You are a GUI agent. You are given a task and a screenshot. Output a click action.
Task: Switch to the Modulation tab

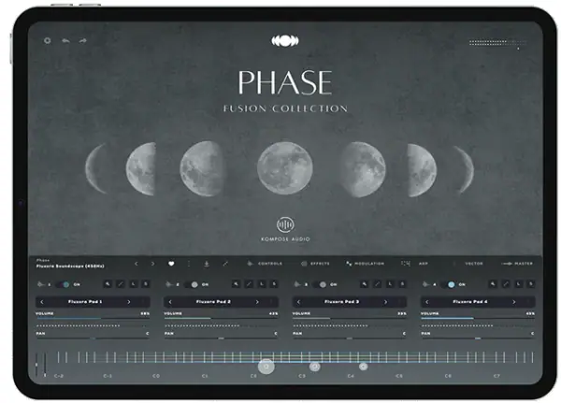(365, 264)
